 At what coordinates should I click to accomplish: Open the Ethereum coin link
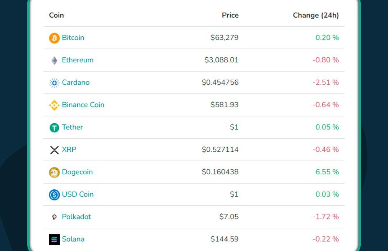coord(78,60)
